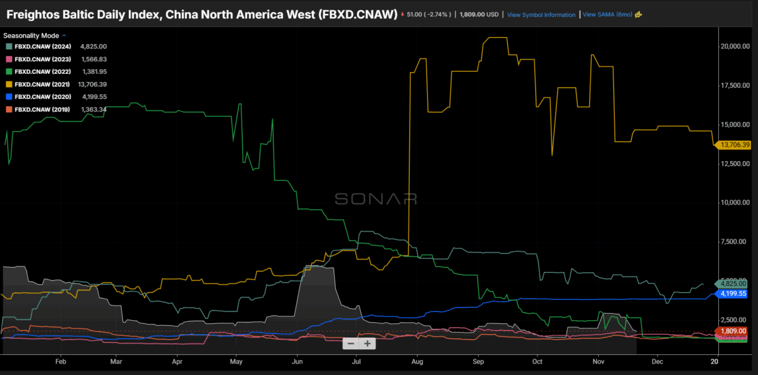This screenshot has height=375, width=758.
Task: Select the FBXD.CNAW (2019) legend label
Action: point(43,109)
